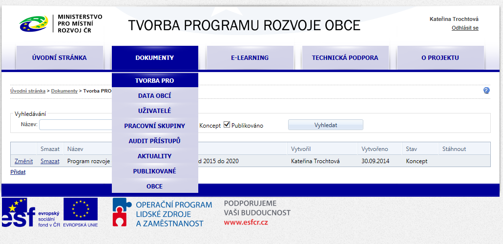Click the Evropská unie flag logo

tap(81, 212)
